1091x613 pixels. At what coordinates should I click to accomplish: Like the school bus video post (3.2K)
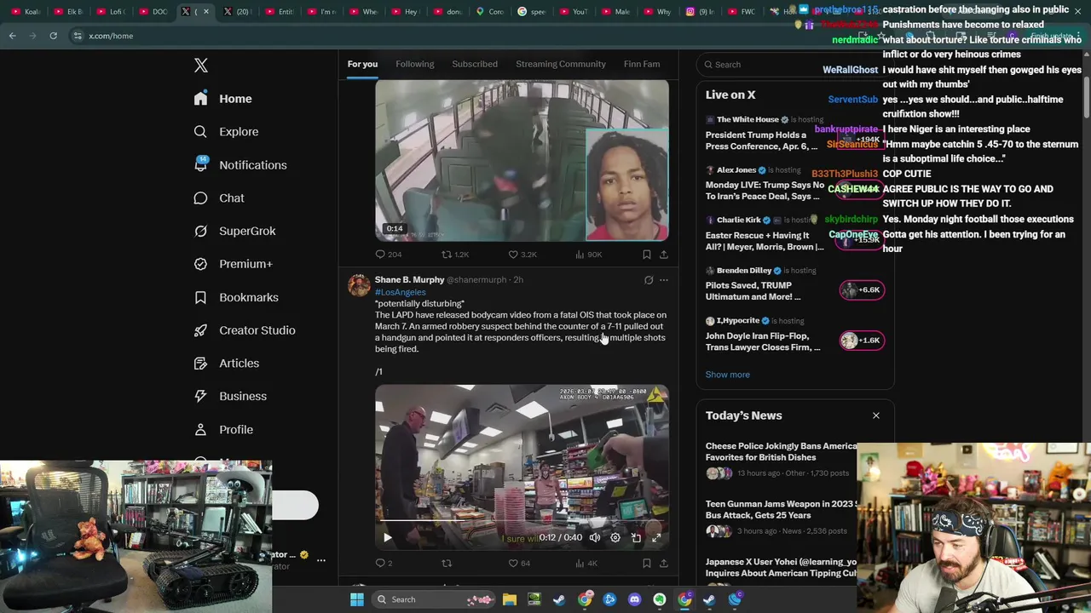coord(522,255)
